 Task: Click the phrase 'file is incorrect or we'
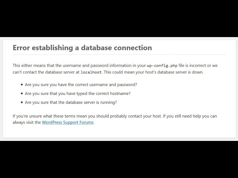[198, 66]
